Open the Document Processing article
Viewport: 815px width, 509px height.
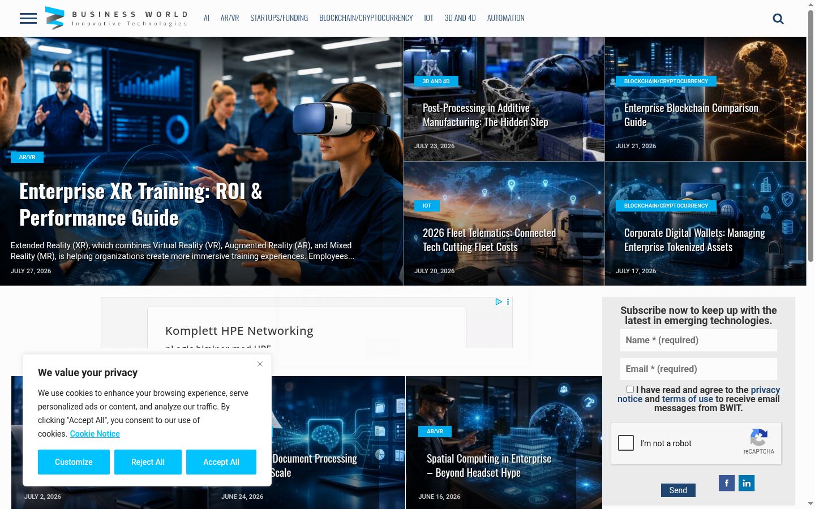point(314,465)
